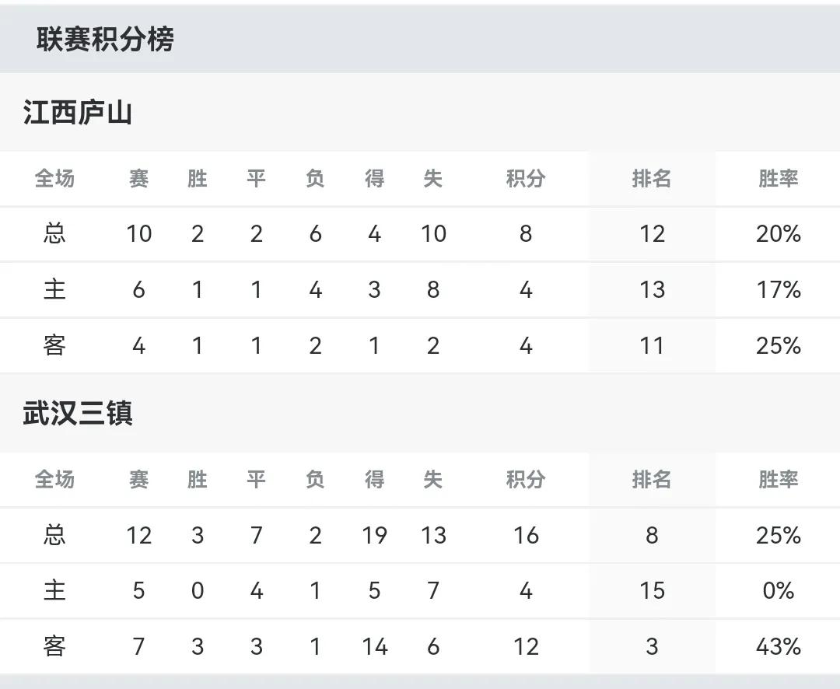
Task: Click 胜率 column header in 武汉三镇 table
Action: [x=779, y=480]
